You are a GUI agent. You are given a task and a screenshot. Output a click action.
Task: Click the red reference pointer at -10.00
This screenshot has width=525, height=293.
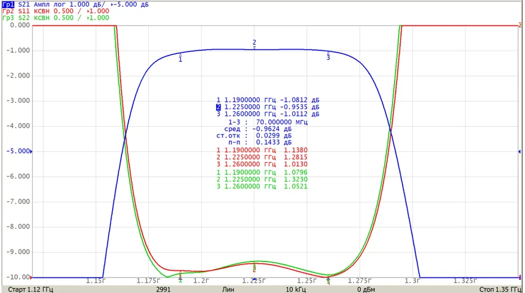point(32,277)
